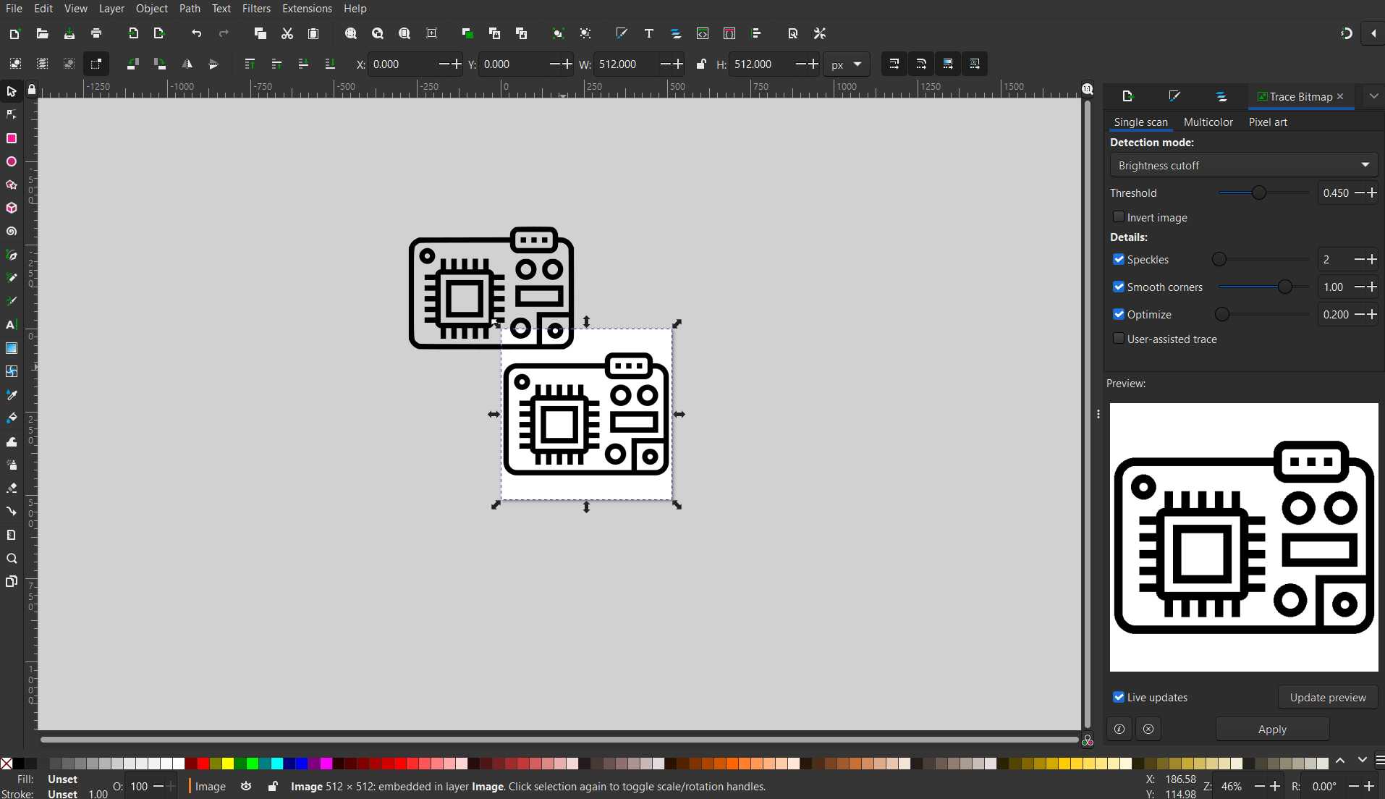The height and width of the screenshot is (799, 1385).
Task: Disable the Live updates checkbox
Action: pyautogui.click(x=1119, y=697)
